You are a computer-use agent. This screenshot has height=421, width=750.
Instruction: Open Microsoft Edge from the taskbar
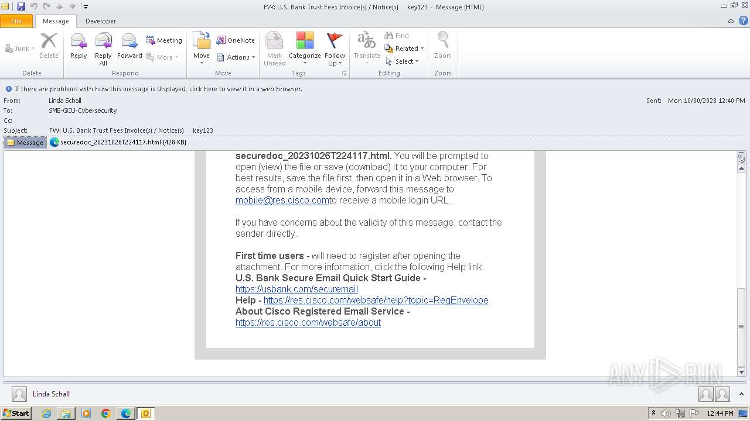tap(126, 413)
